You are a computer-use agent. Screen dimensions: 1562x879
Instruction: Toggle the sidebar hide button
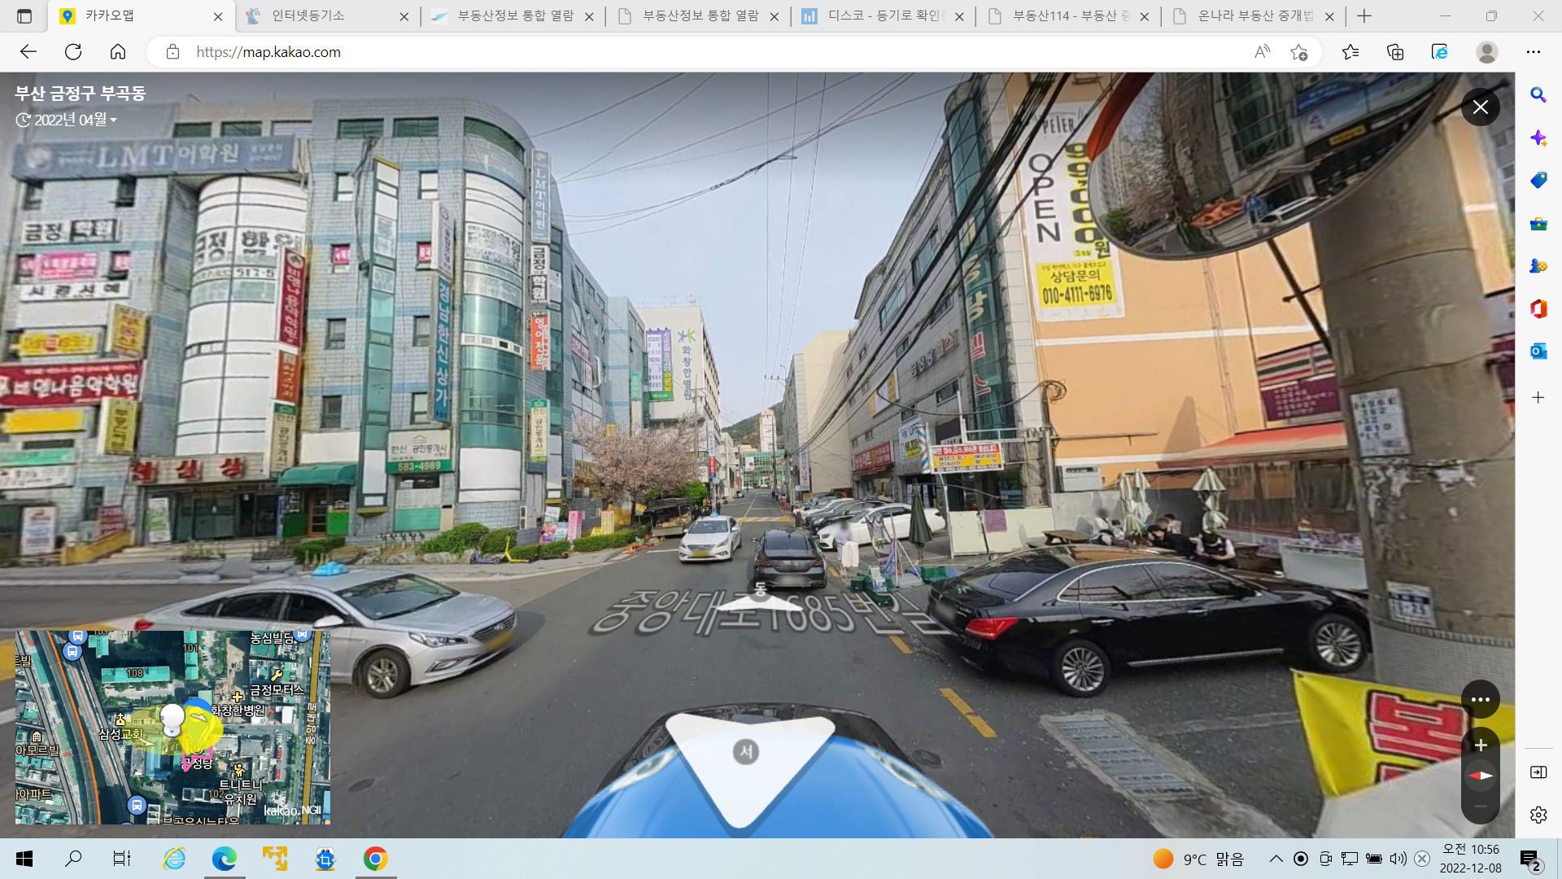coord(1538,772)
